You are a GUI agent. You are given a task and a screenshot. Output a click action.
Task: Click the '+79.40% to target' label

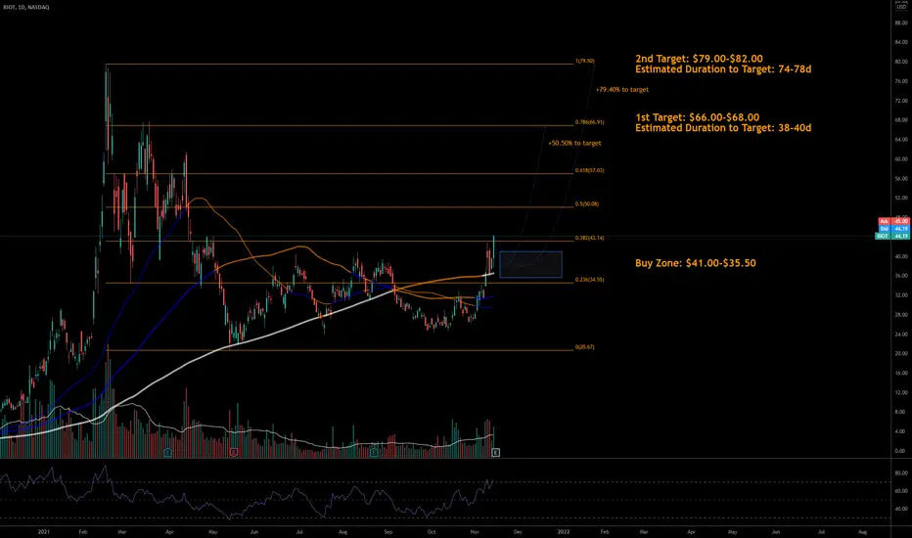pos(621,90)
